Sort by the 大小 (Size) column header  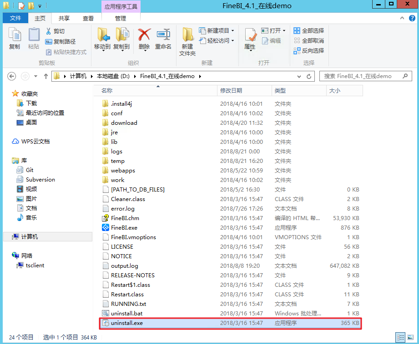(x=345, y=91)
